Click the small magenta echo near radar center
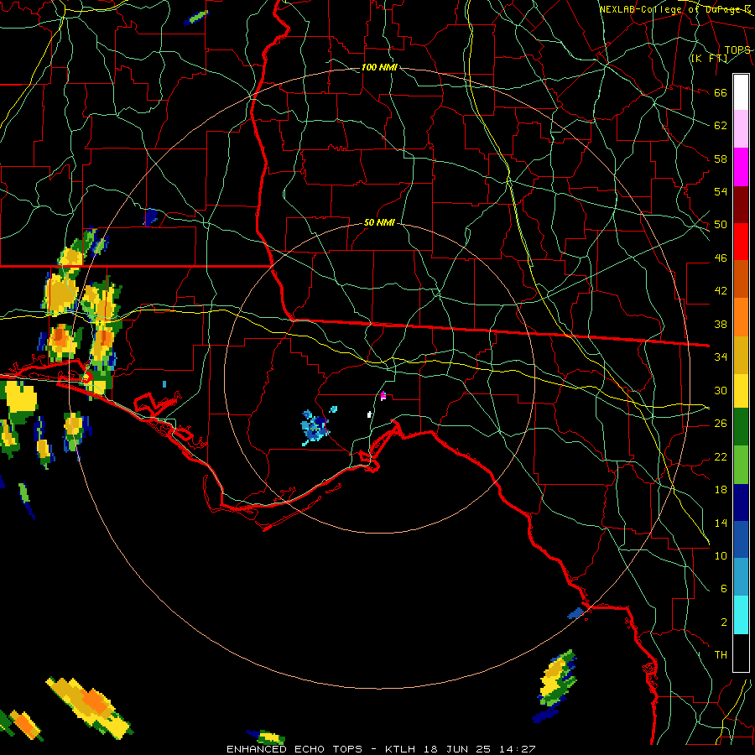Viewport: 755px width, 755px height. tap(383, 396)
